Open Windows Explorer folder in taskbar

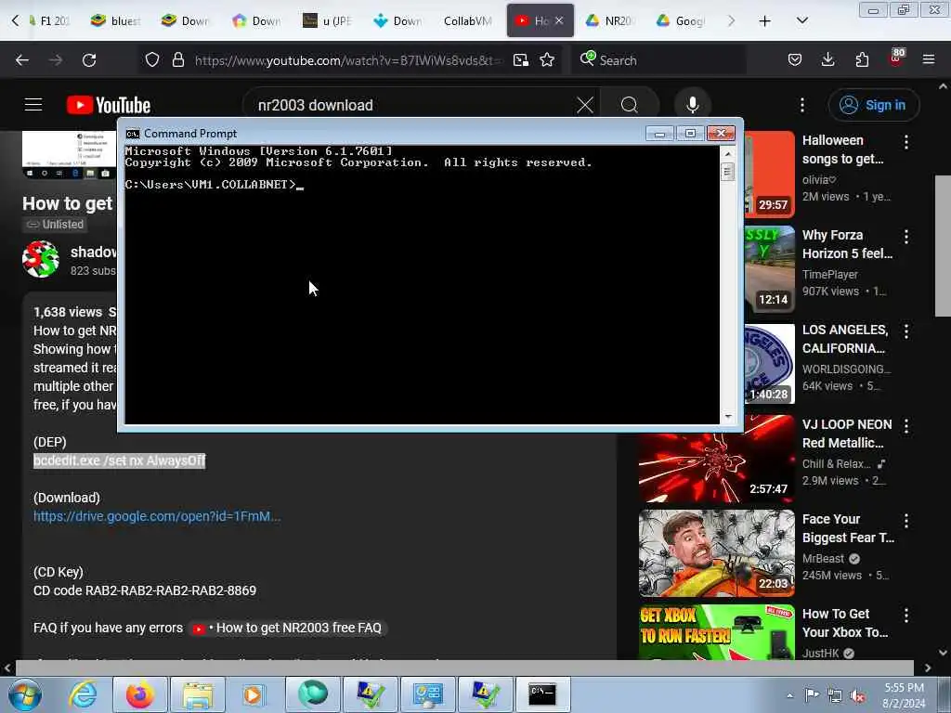pos(198,694)
